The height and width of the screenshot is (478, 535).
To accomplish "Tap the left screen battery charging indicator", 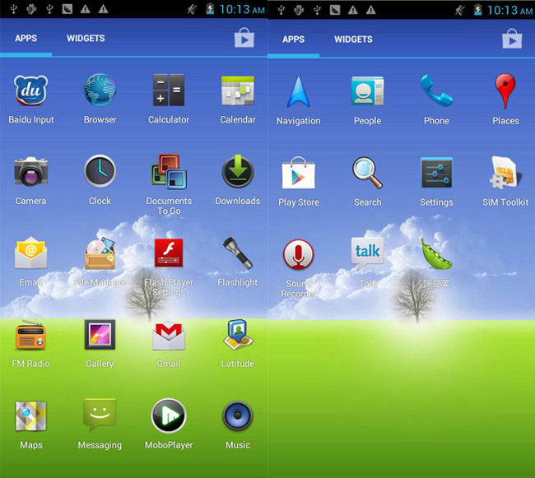I will (210, 9).
